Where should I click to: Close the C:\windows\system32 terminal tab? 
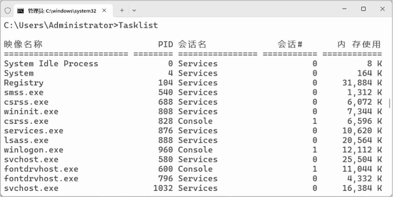[x=104, y=10]
